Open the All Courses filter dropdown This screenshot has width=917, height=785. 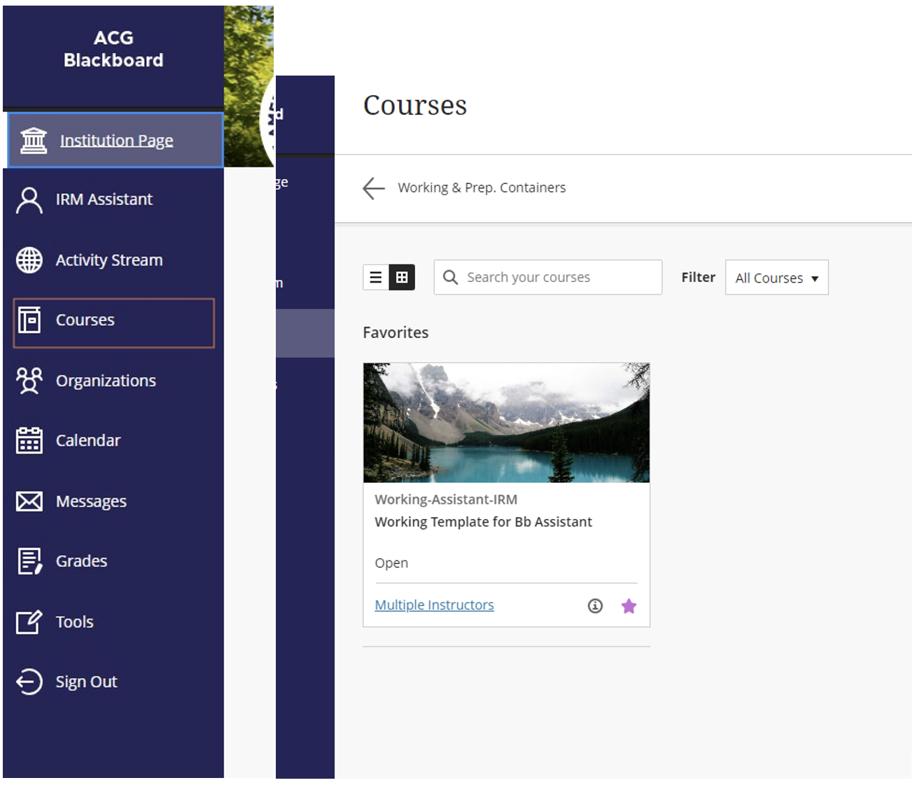pyautogui.click(x=777, y=277)
